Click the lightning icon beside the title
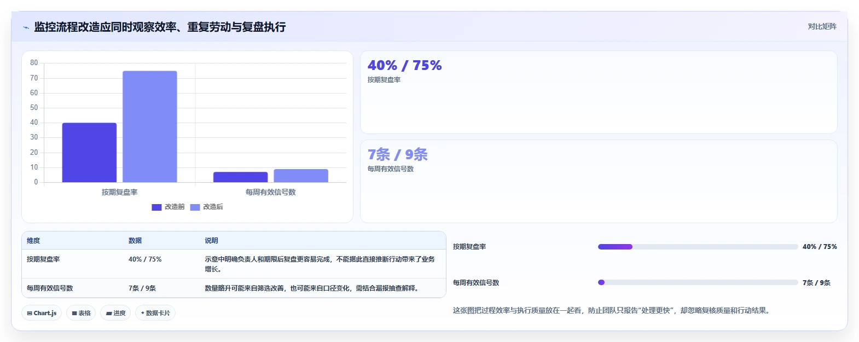 click(x=26, y=27)
